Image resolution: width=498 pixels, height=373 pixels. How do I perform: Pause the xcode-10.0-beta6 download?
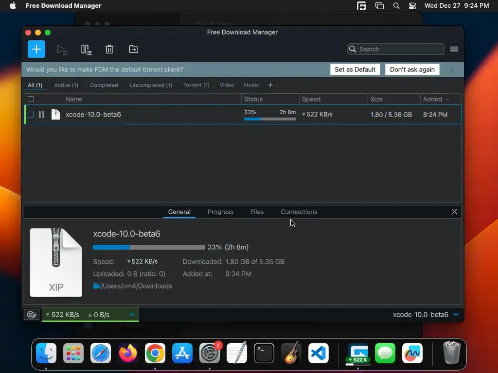pyautogui.click(x=42, y=115)
